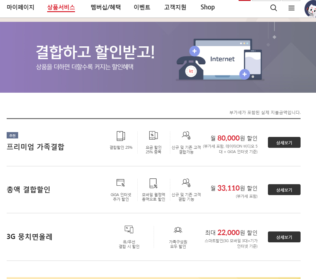Screen dimensions: 316x279
Task: Open 상세보기 for 3G 뭉치면올레
Action: pos(284,237)
